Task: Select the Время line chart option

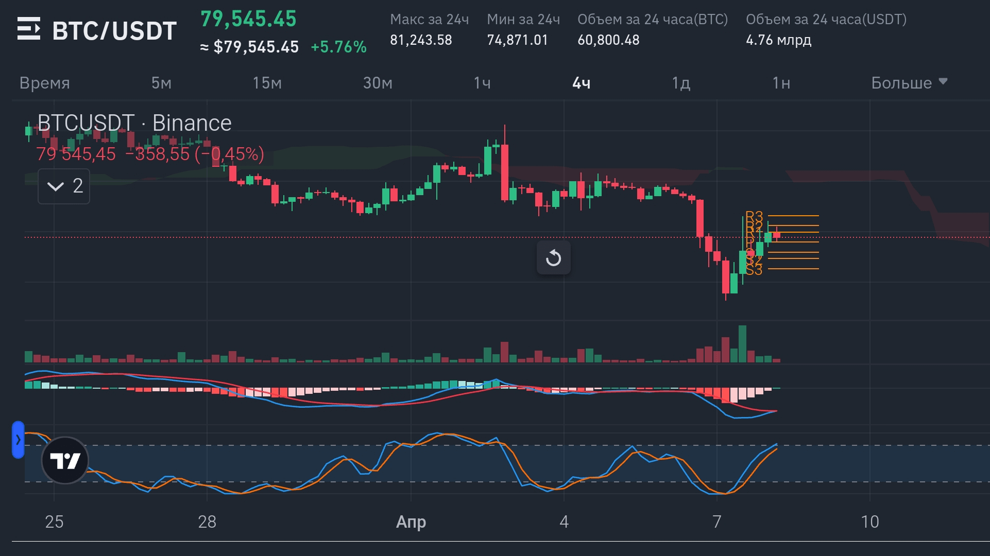Action: click(x=45, y=83)
